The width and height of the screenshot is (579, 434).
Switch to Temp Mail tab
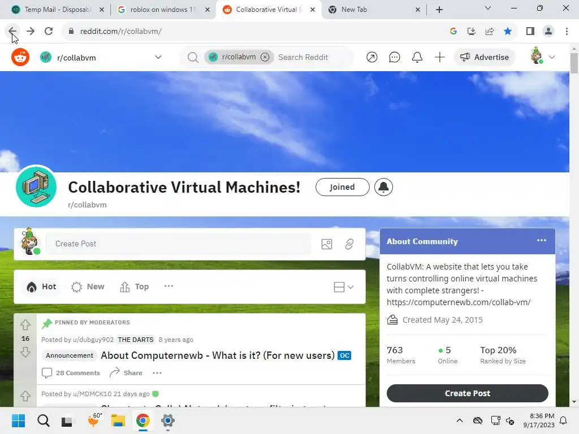57,10
